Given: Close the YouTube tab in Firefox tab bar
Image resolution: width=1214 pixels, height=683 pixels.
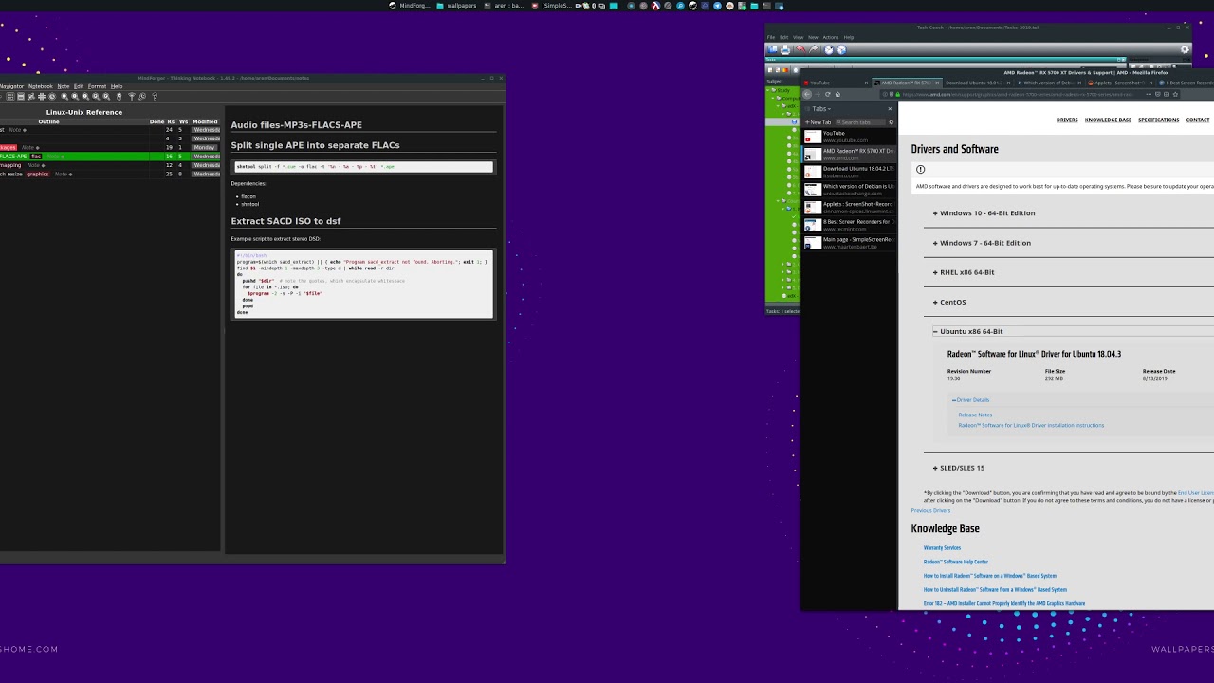Looking at the screenshot, I should [x=866, y=83].
